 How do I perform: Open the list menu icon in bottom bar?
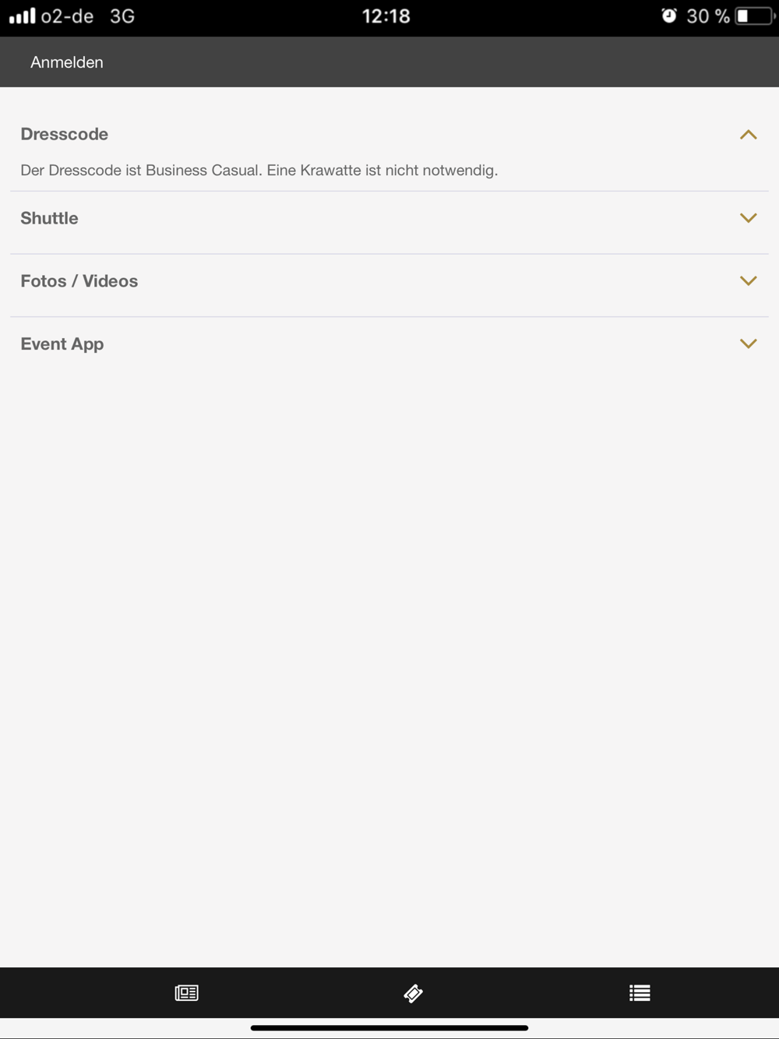pyautogui.click(x=640, y=993)
